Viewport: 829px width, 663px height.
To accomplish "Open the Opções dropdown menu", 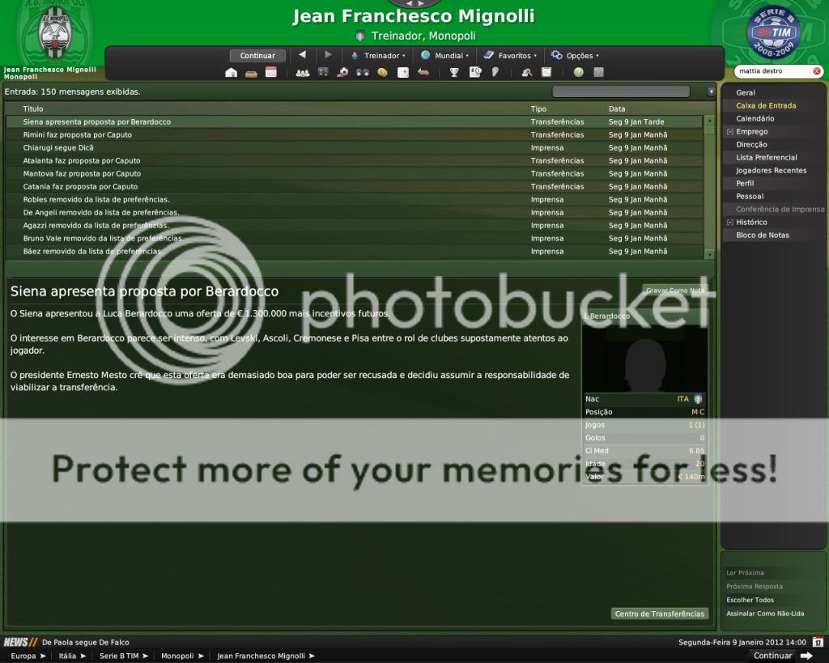I will coord(575,56).
